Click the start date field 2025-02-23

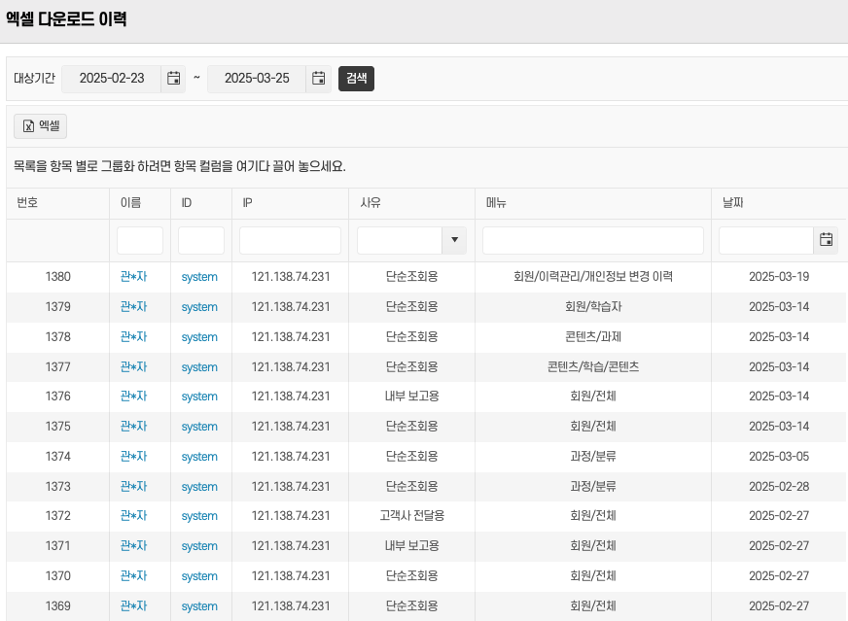click(112, 79)
